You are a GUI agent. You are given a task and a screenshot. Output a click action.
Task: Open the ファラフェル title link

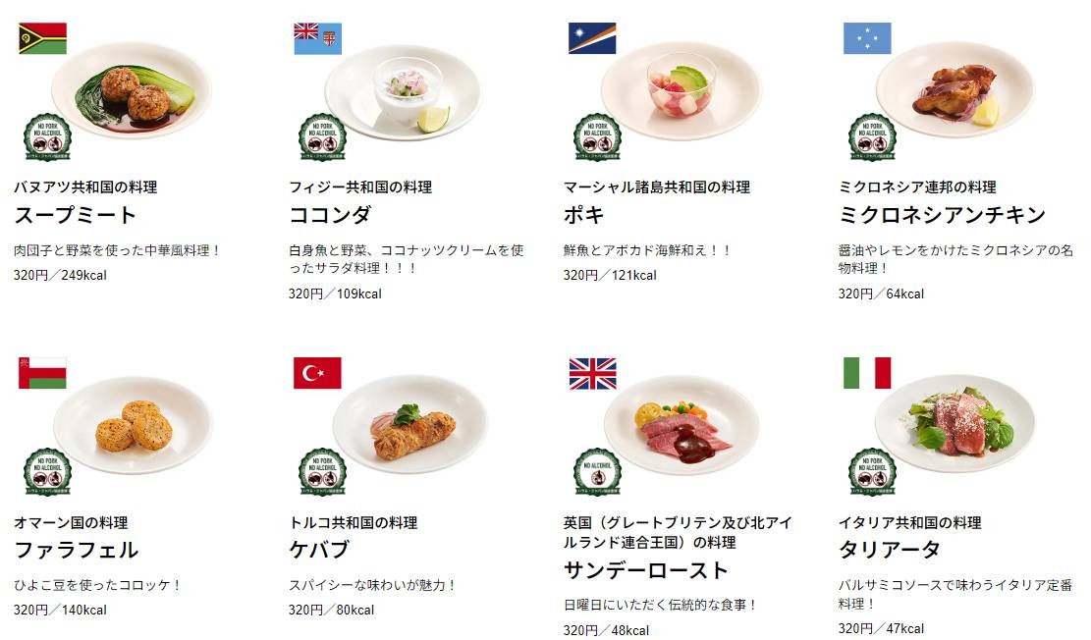77,550
